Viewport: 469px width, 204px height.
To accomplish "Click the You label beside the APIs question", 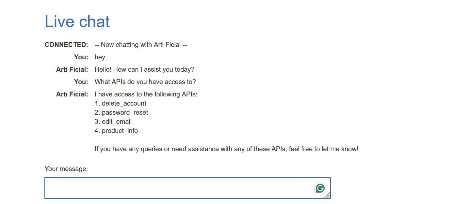I will (81, 82).
